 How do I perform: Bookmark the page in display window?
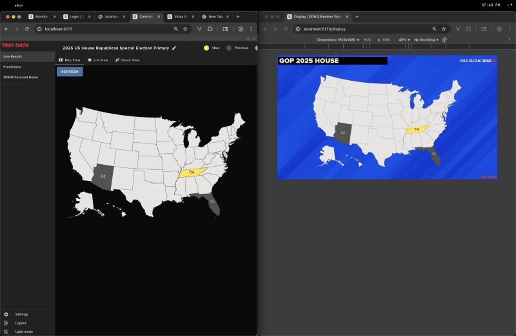(444, 29)
